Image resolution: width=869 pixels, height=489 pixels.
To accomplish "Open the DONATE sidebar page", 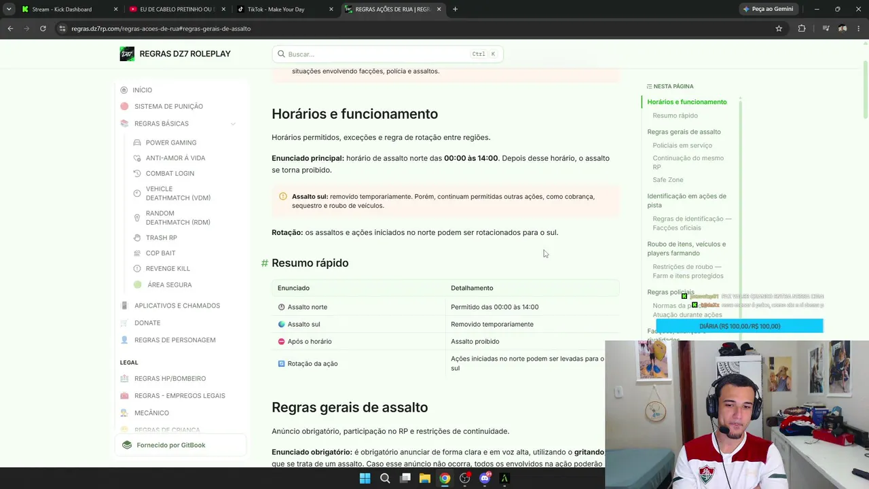I will (147, 323).
